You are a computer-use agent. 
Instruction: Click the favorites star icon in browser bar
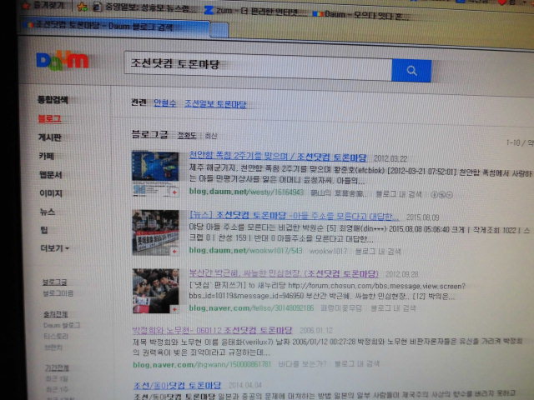[x=82, y=7]
